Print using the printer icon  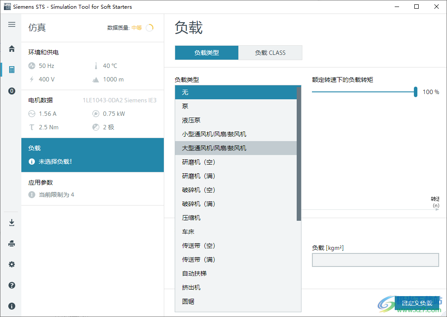12,243
